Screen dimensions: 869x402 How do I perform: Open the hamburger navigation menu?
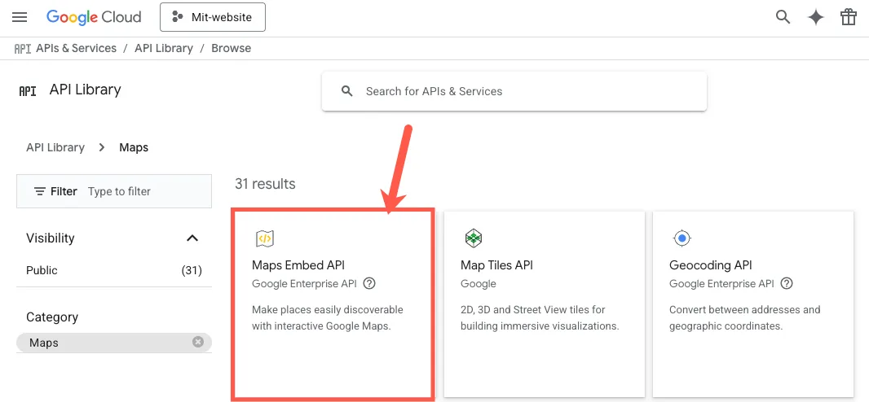click(x=20, y=17)
